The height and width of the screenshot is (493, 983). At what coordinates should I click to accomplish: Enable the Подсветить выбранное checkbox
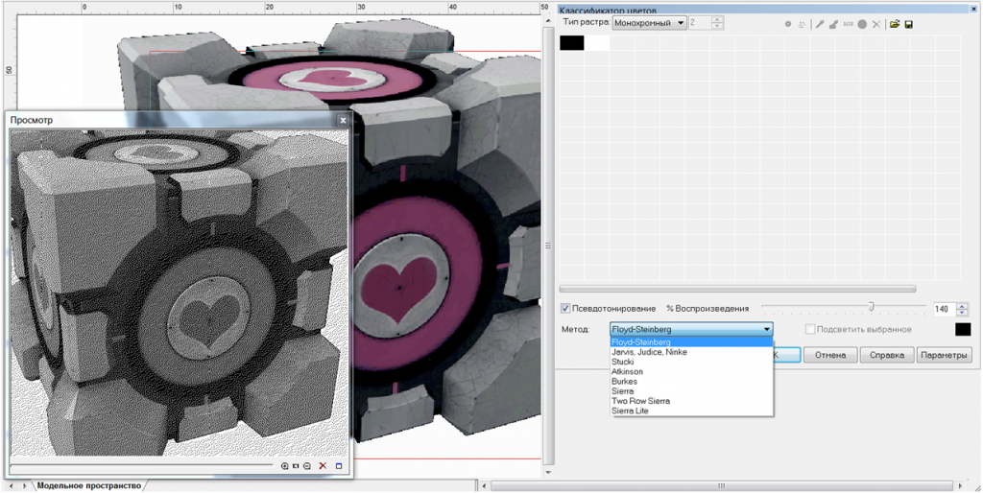pos(810,329)
